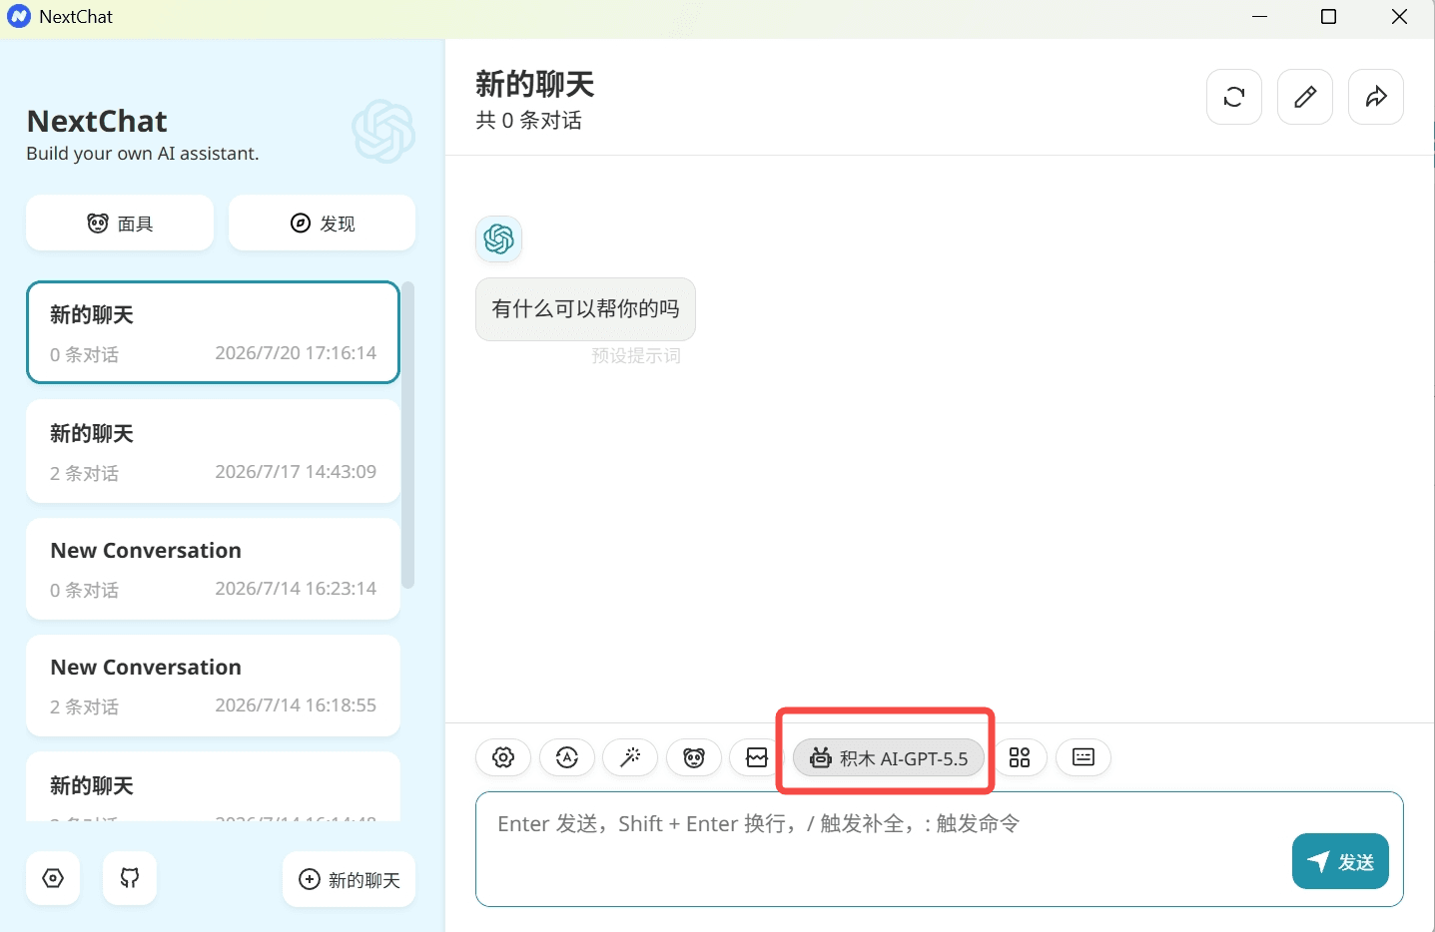Click the assistant avatar icon in chat

click(x=498, y=238)
